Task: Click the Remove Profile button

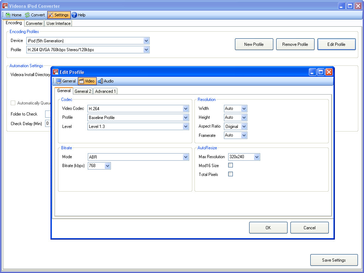Action: pyautogui.click(x=295, y=44)
